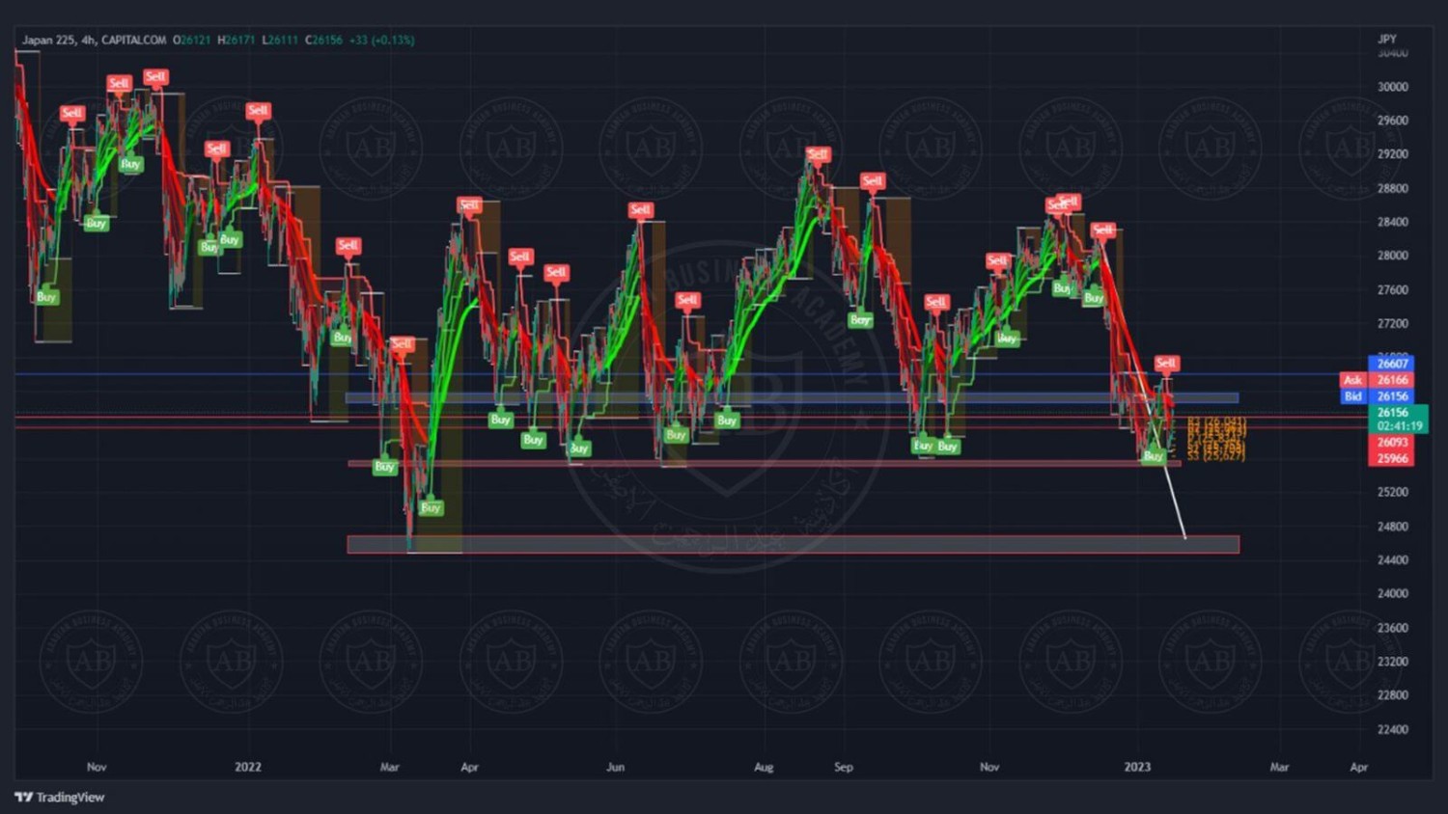Click the 27200 price axis label
This screenshot has height=814, width=1448.
pyautogui.click(x=1392, y=324)
